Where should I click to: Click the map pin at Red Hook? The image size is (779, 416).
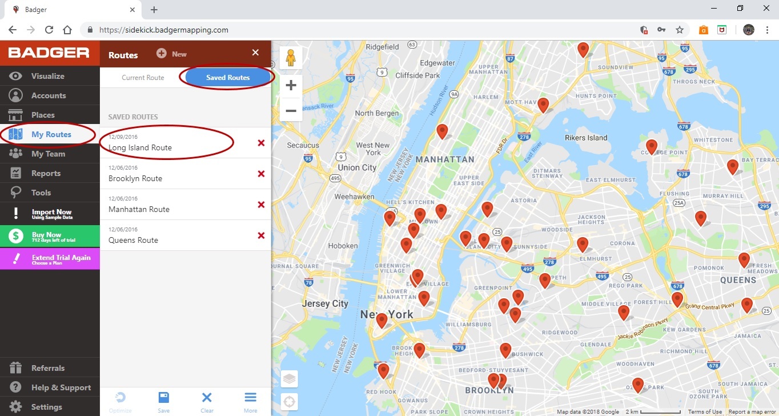pyautogui.click(x=383, y=371)
